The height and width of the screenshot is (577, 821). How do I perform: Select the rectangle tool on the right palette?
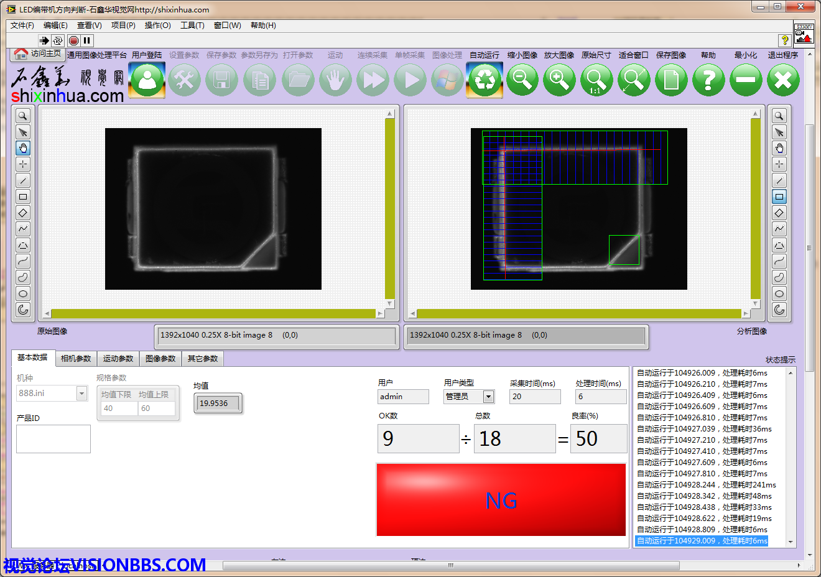coord(779,196)
